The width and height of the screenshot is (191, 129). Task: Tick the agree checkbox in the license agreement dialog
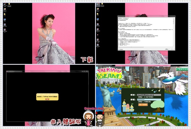point(119,49)
